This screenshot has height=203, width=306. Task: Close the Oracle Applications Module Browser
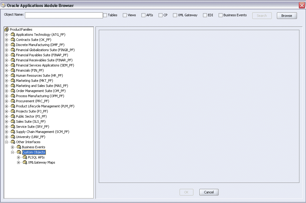(302, 5)
